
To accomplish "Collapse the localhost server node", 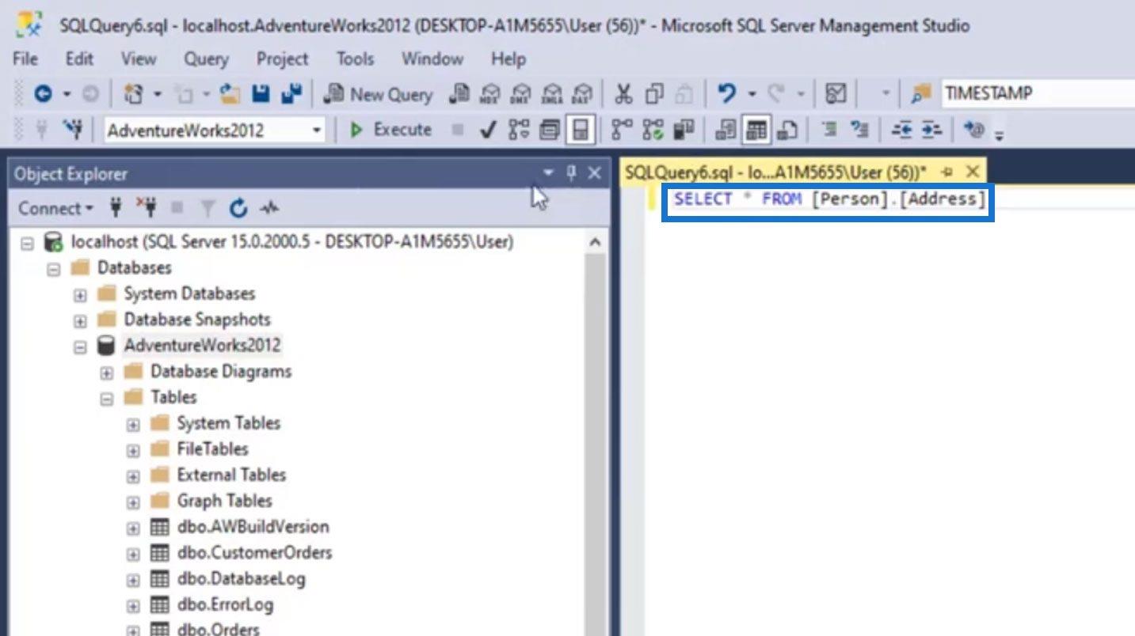I will [28, 242].
